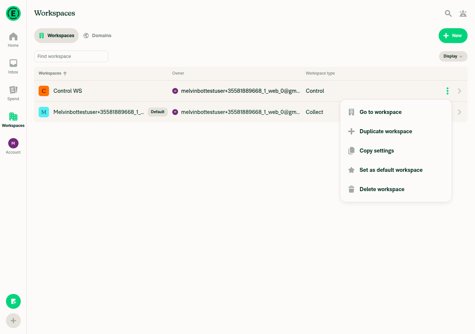Click the Owner column header
475x334 pixels.
[178, 73]
